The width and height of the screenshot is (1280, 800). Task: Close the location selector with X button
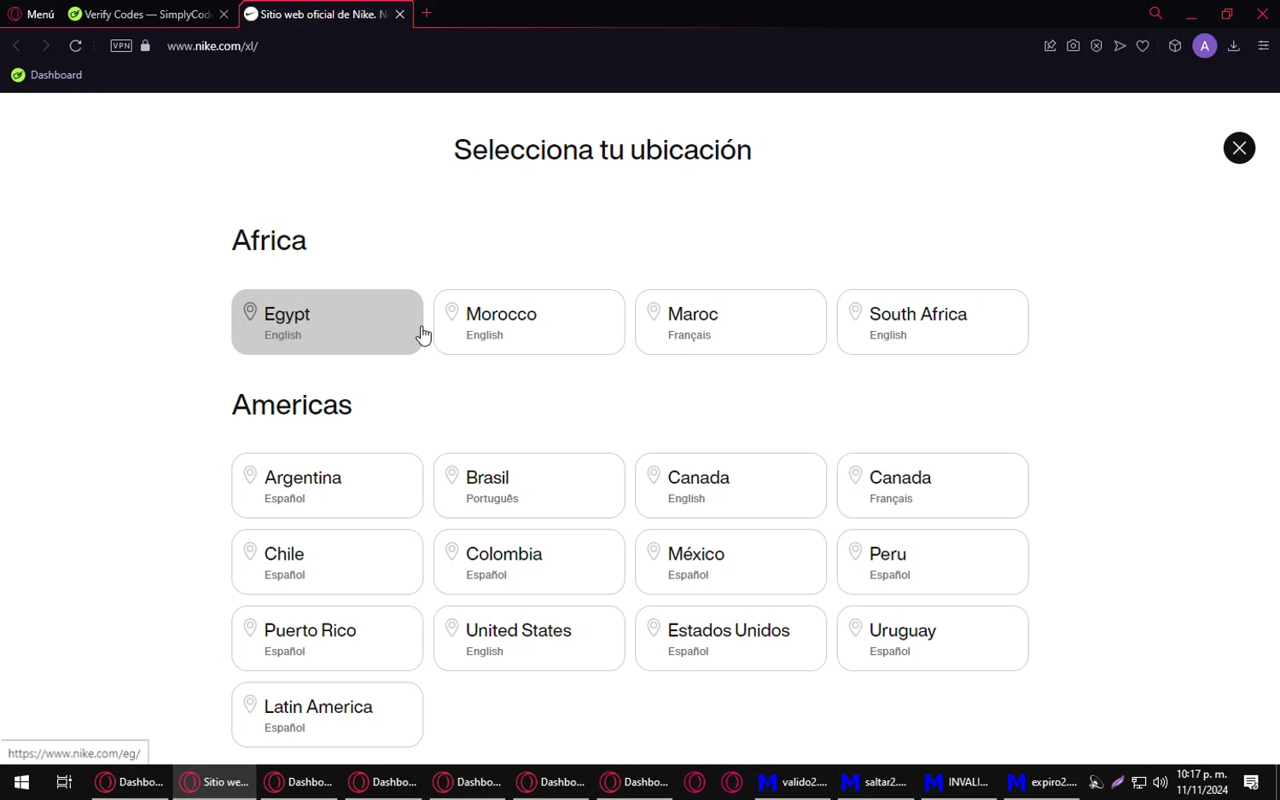[x=1239, y=148]
